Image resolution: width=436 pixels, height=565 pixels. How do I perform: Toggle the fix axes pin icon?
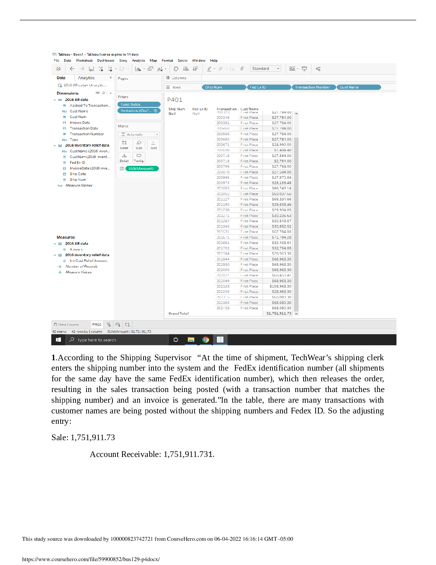click(242, 69)
